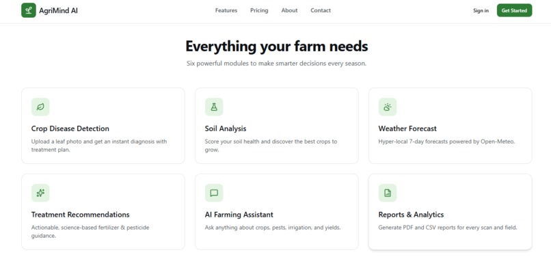The image size is (551, 272).
Task: Click the document icon in Reports & Analytics card
Action: tap(388, 193)
